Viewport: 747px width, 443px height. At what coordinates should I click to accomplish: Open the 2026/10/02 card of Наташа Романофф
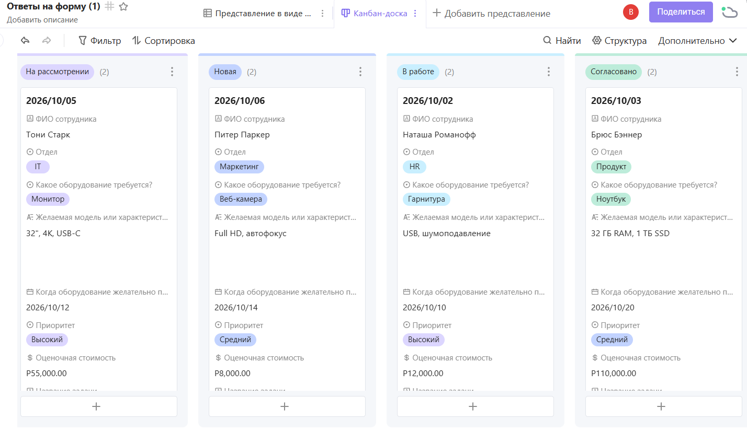pyautogui.click(x=476, y=239)
